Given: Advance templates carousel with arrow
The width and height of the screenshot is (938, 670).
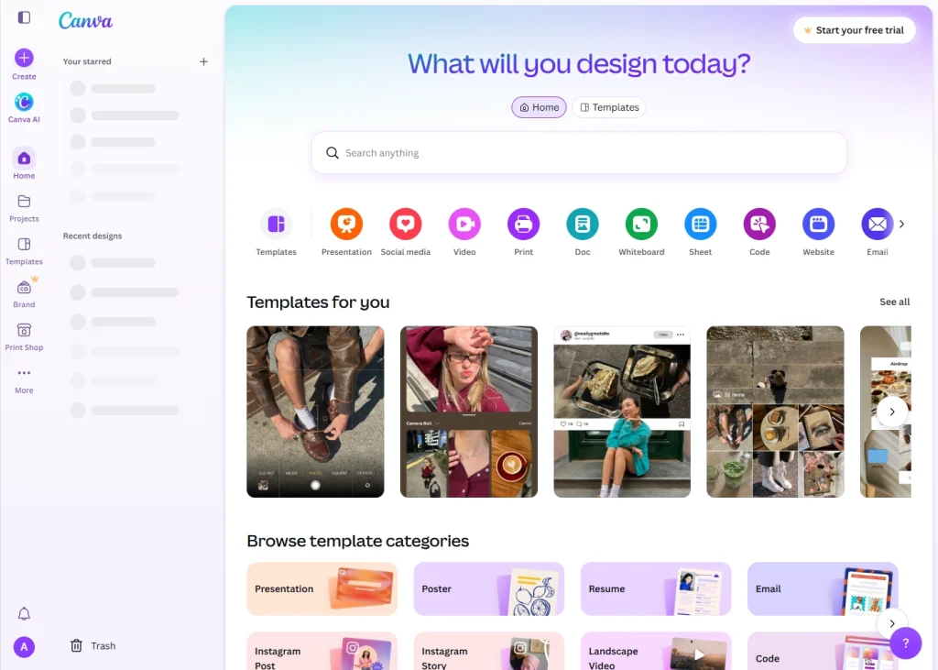Looking at the screenshot, I should click(892, 412).
